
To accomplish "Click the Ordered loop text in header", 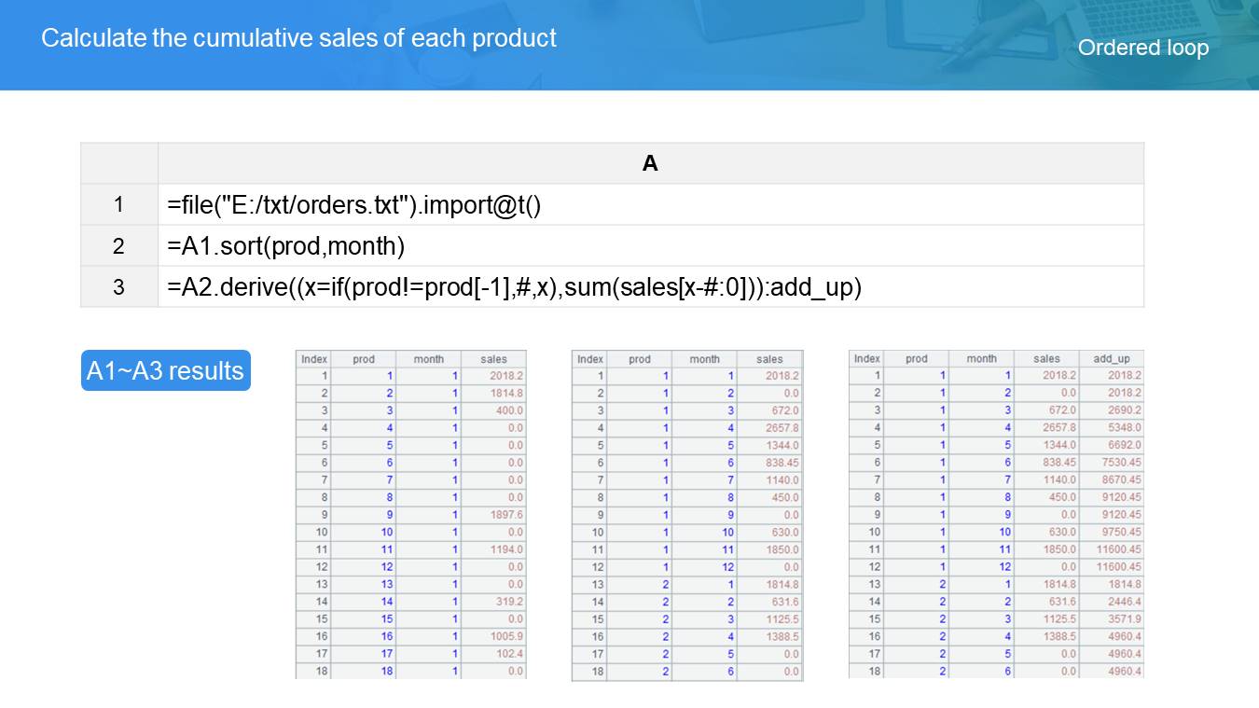I will tap(1142, 48).
